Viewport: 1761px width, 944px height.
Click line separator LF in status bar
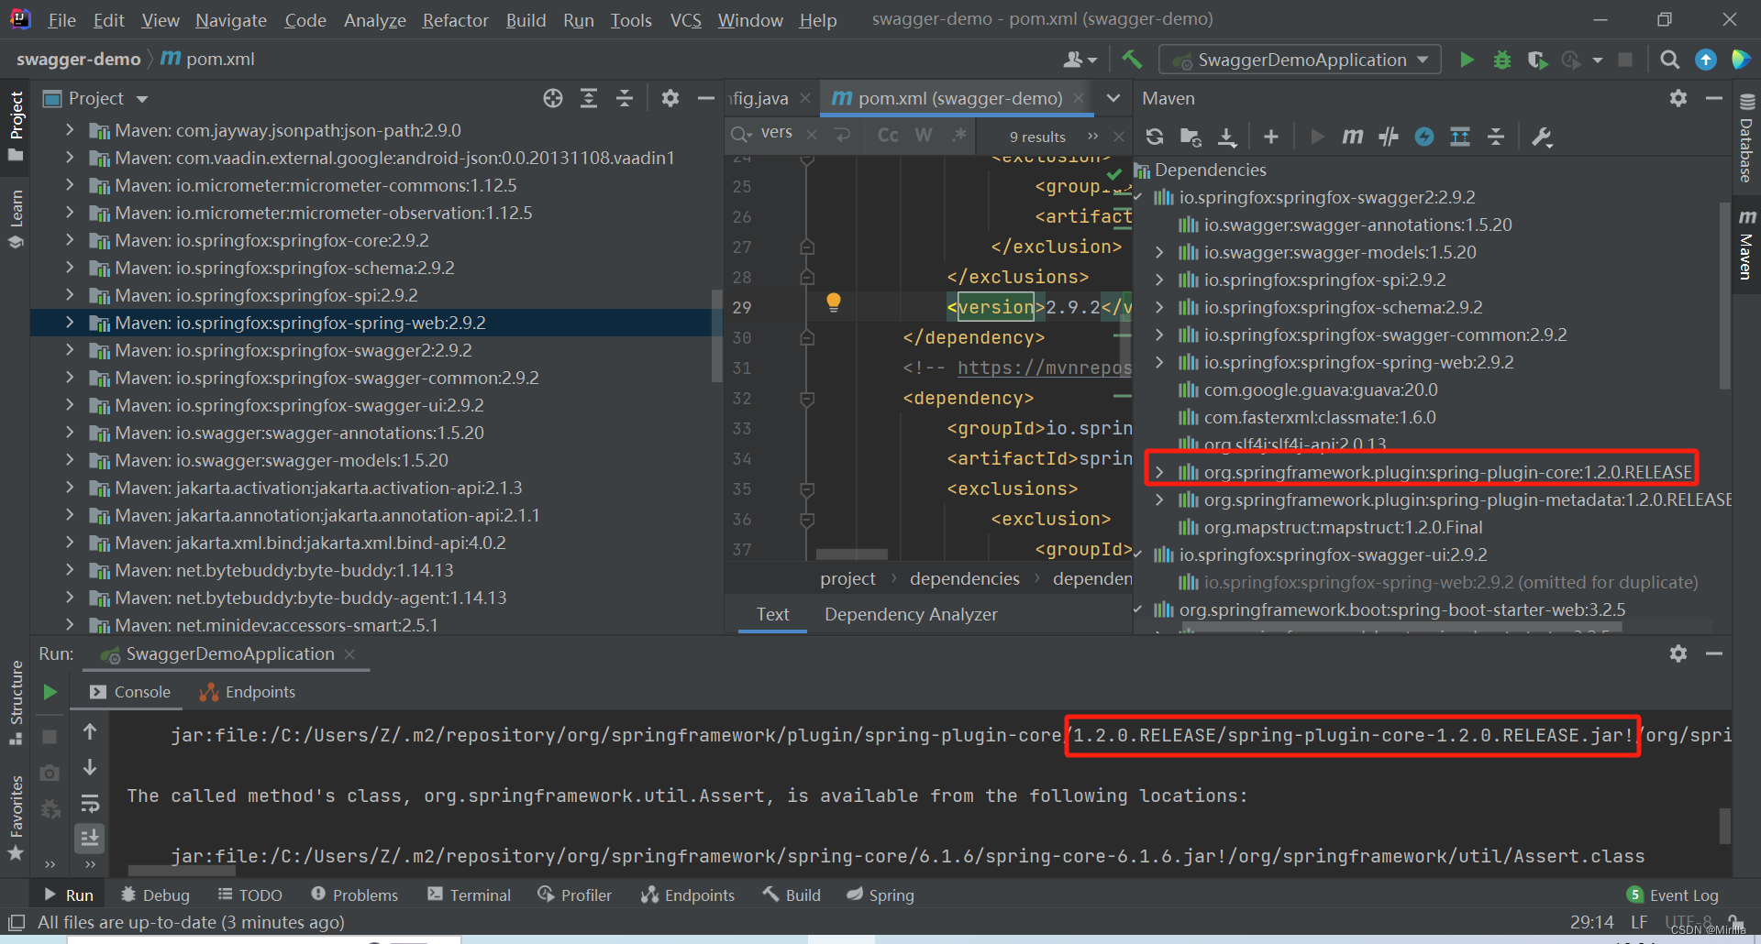1638,922
